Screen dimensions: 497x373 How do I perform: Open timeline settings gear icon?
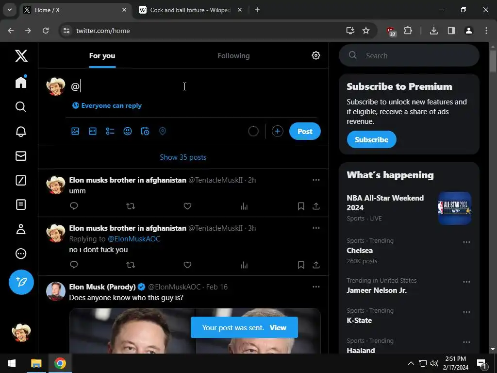[315, 55]
